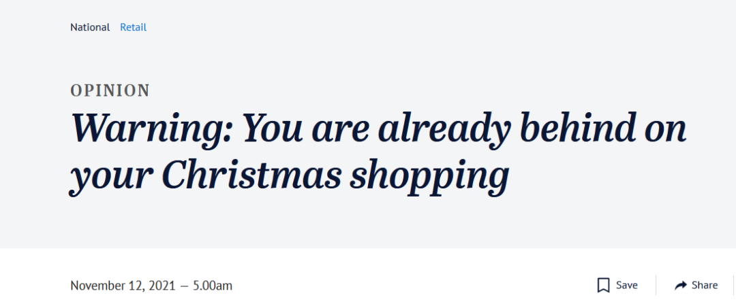Click the vertical divider between Save and Share
The width and height of the screenshot is (736, 306).
tap(656, 285)
